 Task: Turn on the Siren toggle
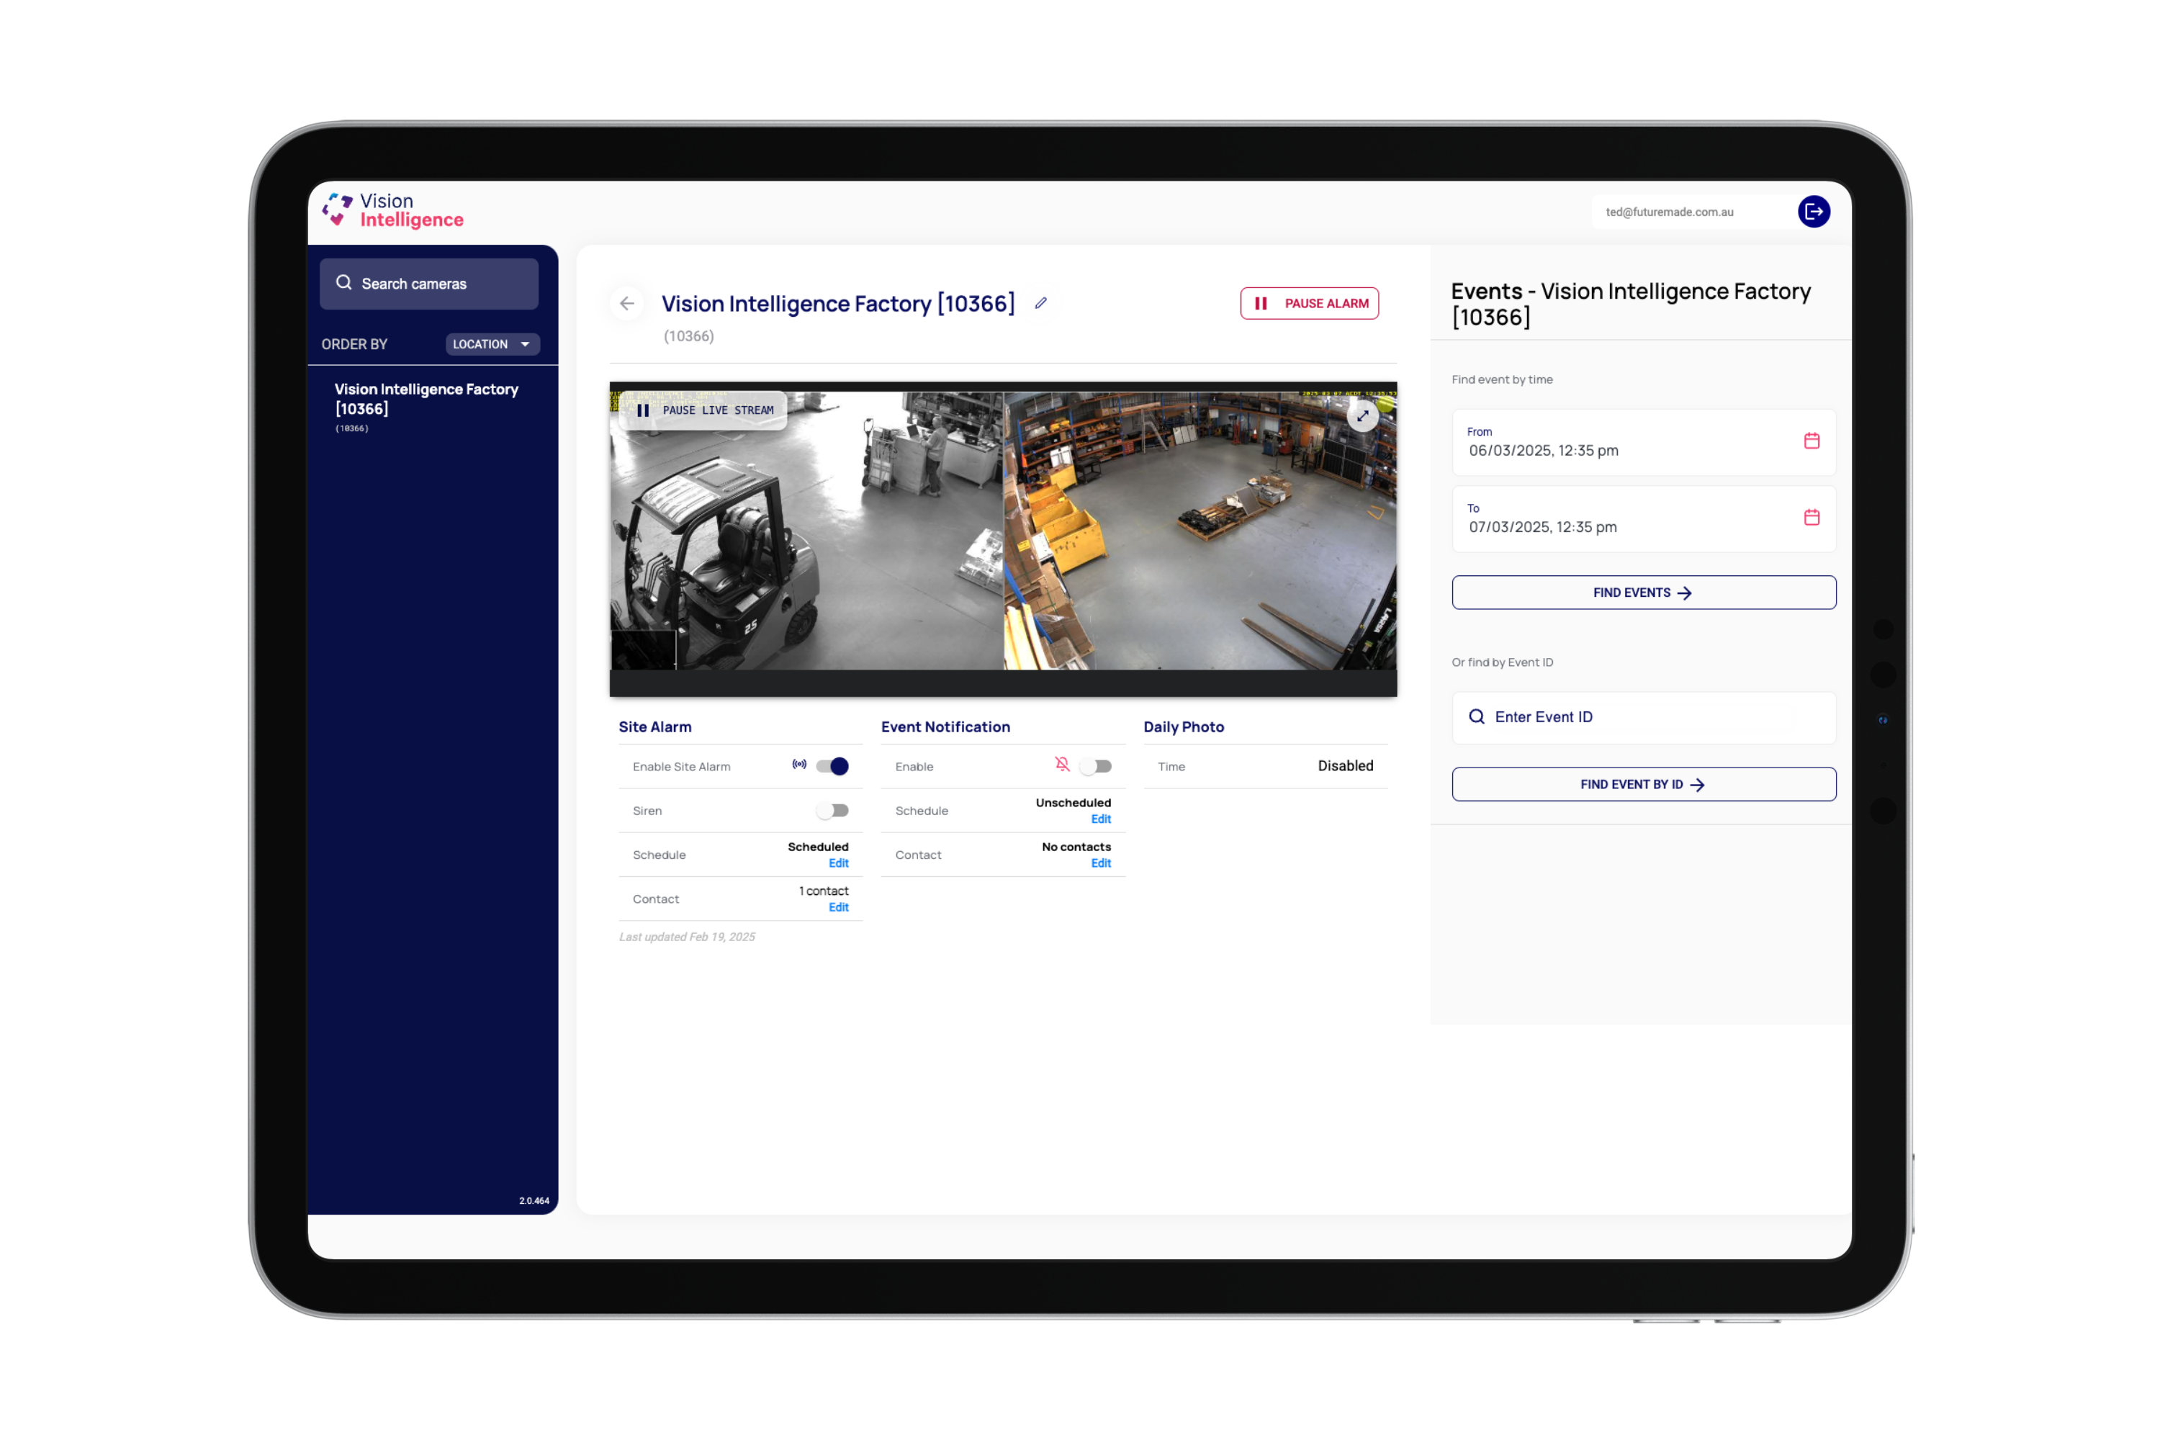[832, 810]
